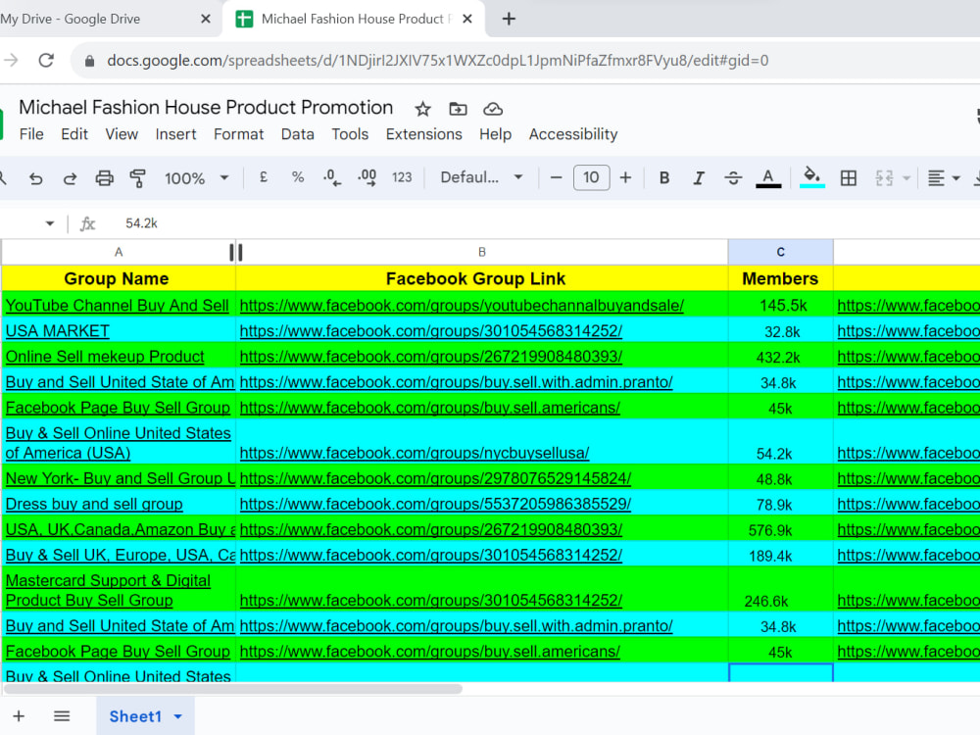The height and width of the screenshot is (735, 980).
Task: Click the browser address bar URL
Action: click(x=437, y=61)
